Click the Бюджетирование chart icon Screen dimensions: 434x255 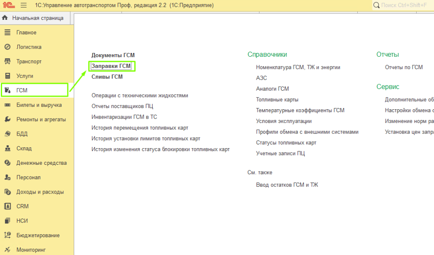click(x=8, y=235)
